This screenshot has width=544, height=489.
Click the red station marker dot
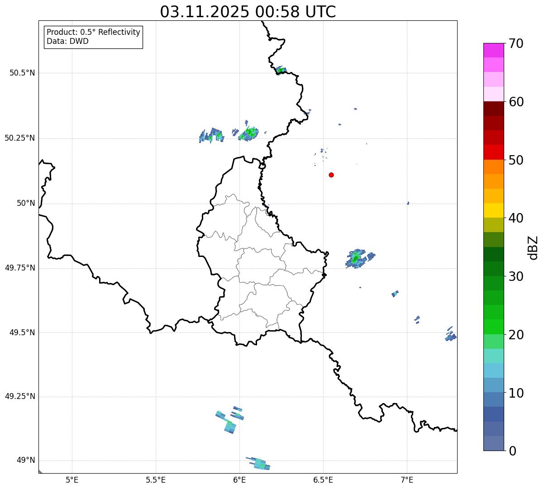(x=331, y=175)
